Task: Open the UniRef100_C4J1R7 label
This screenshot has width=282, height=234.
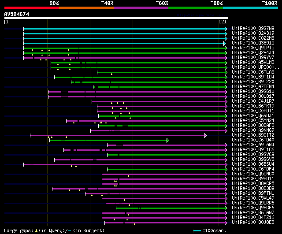Action: pos(253,101)
